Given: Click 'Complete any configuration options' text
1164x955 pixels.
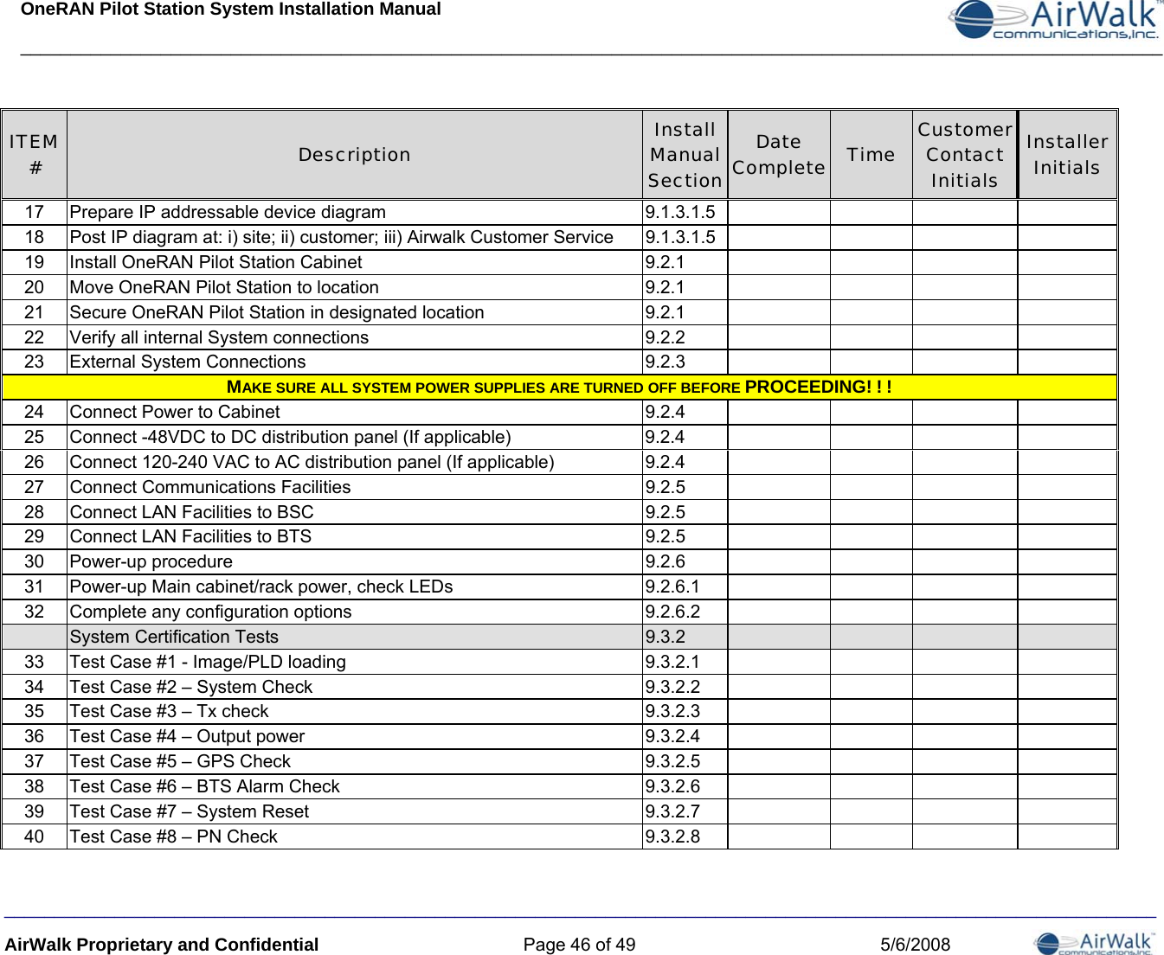Looking at the screenshot, I should (x=211, y=612).
